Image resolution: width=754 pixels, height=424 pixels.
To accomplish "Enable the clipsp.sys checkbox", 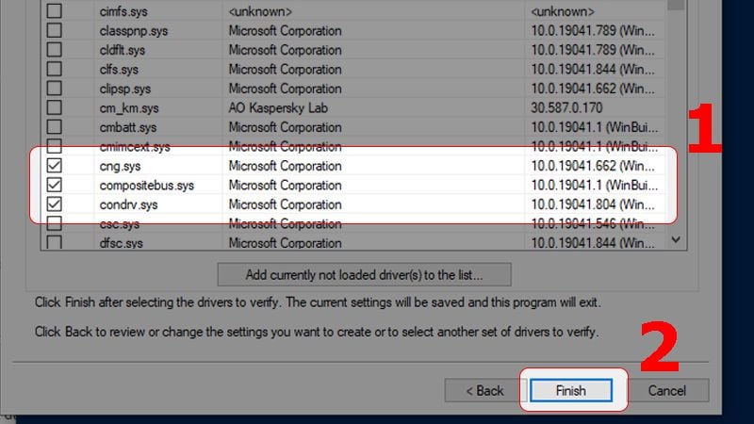I will pos(54,89).
